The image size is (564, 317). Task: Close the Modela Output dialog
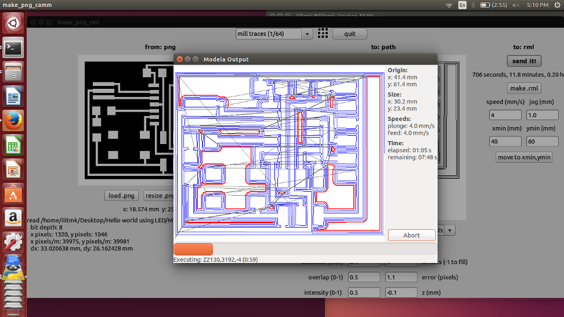pyautogui.click(x=180, y=59)
